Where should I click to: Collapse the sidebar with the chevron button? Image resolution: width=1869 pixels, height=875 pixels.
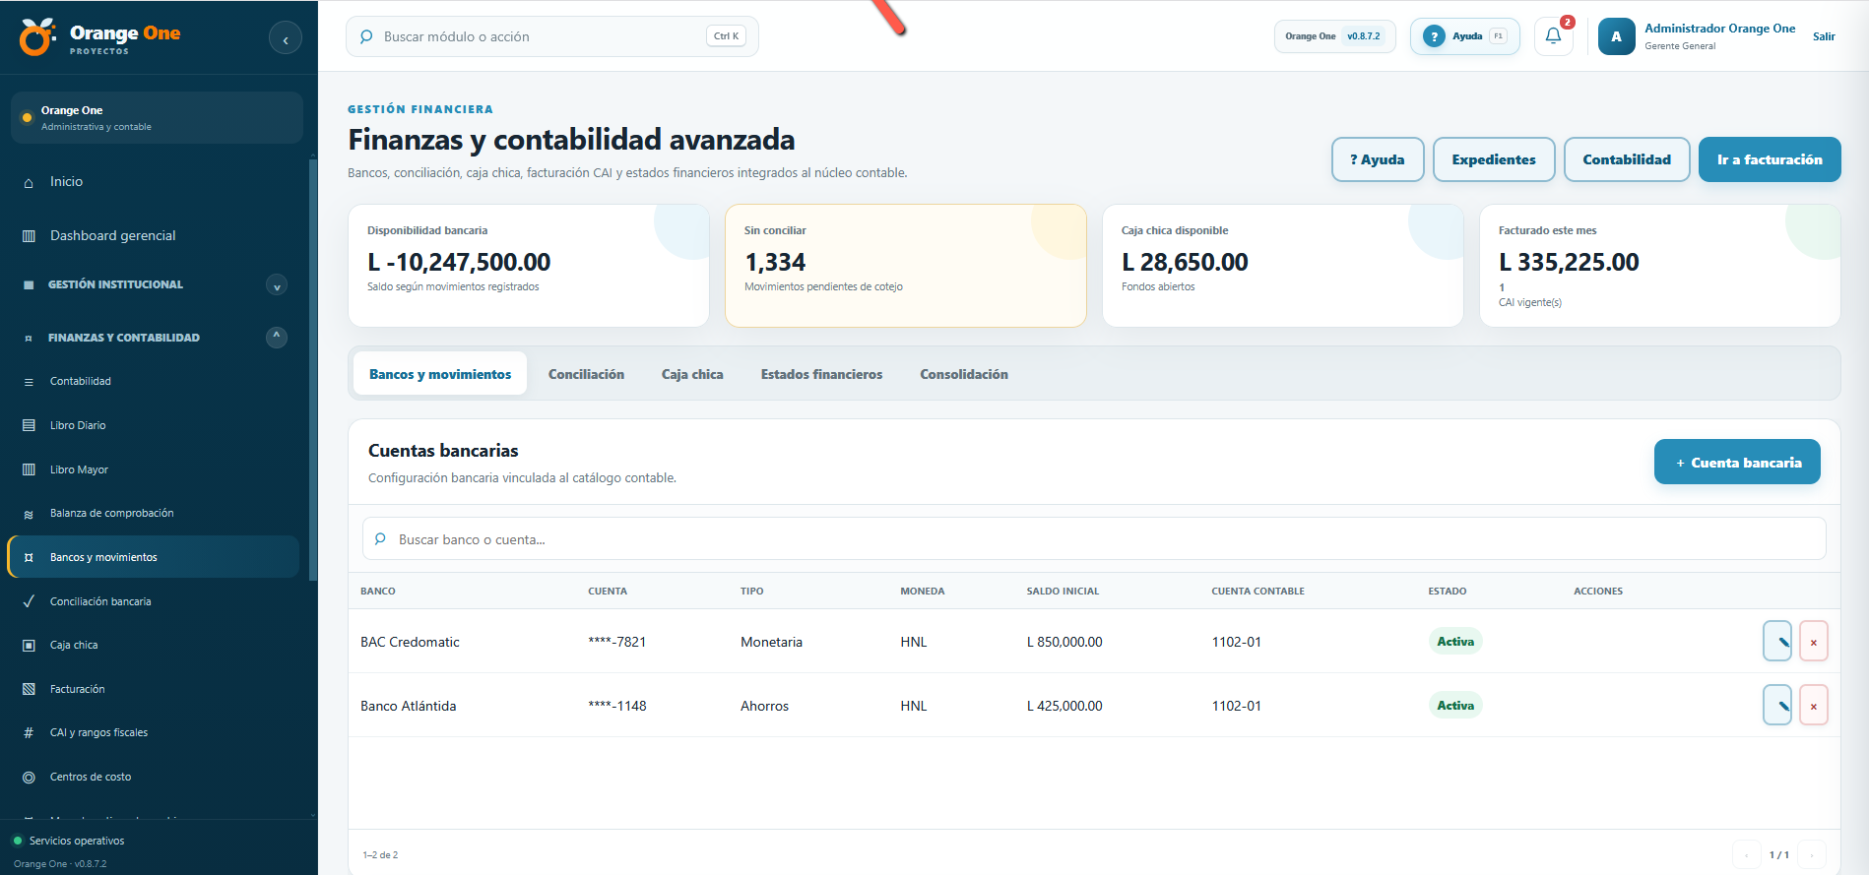[x=286, y=39]
